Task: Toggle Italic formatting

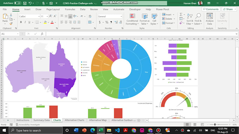Action: coord(25,22)
